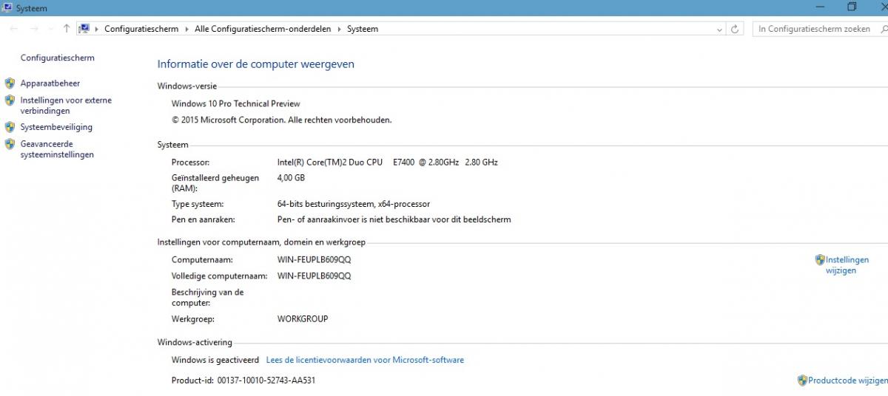Expand chevron after Configuratiescherm breadcrumb
The width and height of the screenshot is (888, 396).
[x=186, y=29]
